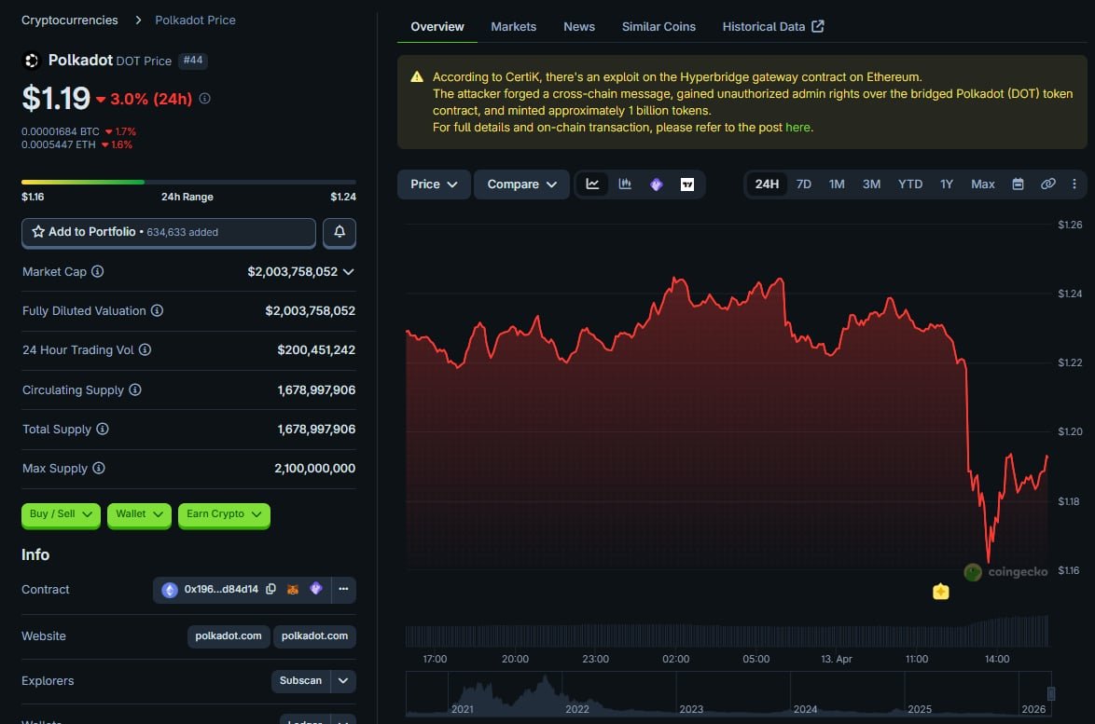This screenshot has height=724, width=1095.
Task: Click the 0.0005447 ETH price text
Action: [x=58, y=144]
